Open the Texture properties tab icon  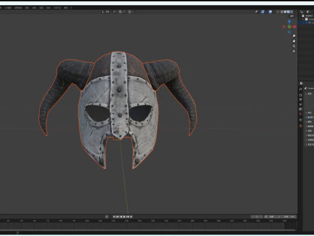(301, 126)
